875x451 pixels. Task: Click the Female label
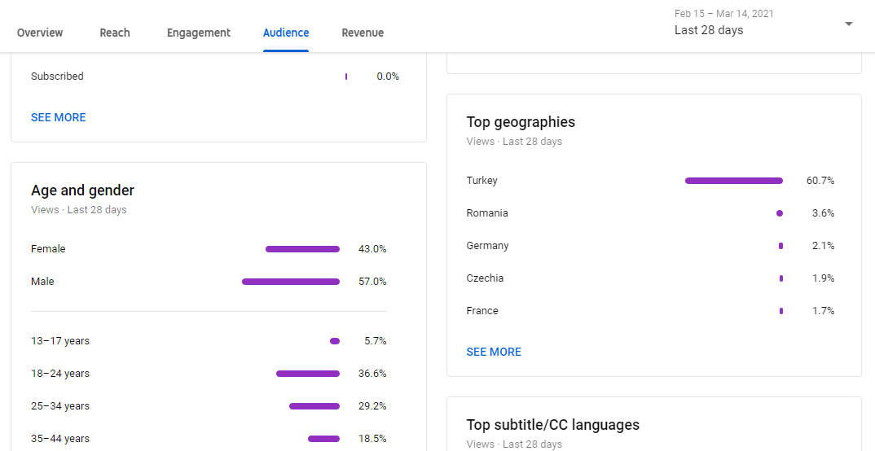48,249
